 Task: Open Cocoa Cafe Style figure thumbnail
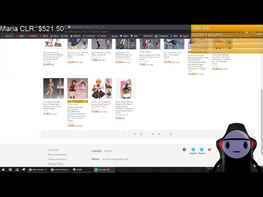click(x=102, y=88)
